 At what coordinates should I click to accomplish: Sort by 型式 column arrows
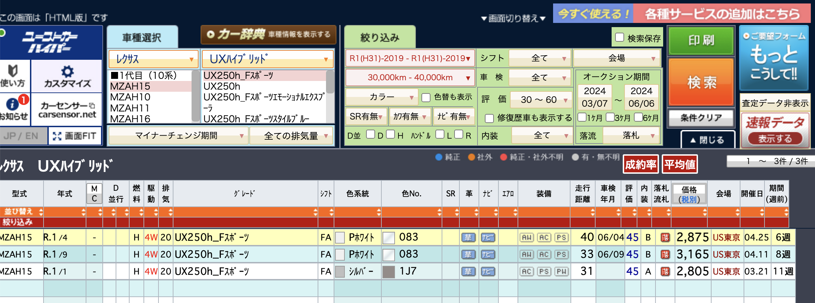[x=41, y=212]
